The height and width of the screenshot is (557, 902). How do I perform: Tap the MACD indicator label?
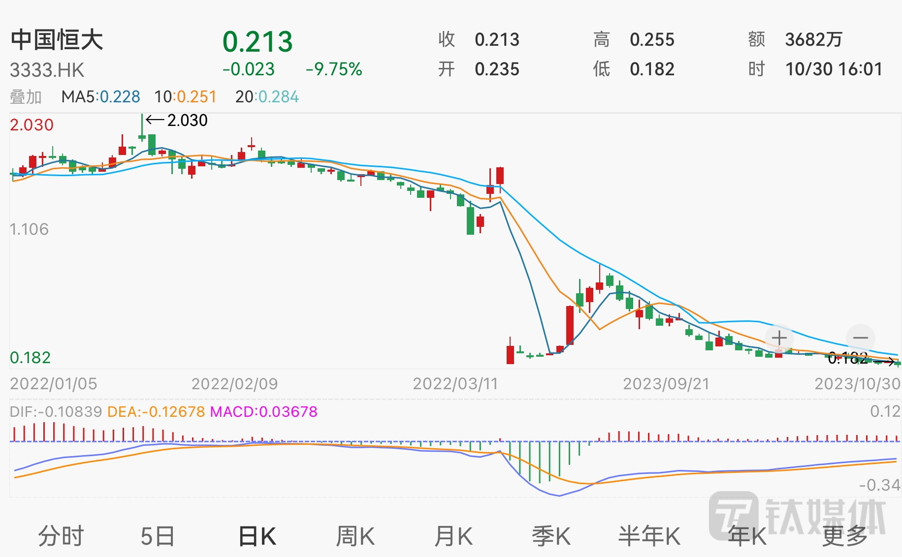pyautogui.click(x=263, y=411)
